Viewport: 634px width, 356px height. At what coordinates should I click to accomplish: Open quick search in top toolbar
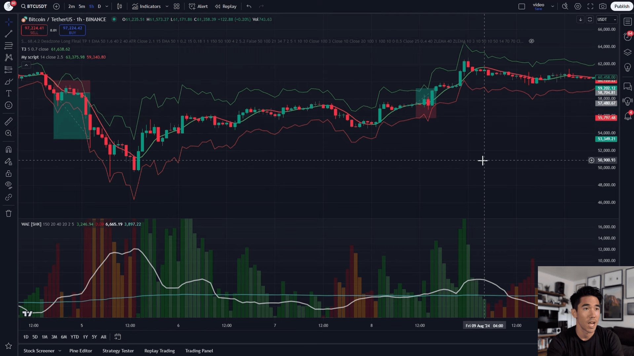tap(565, 6)
